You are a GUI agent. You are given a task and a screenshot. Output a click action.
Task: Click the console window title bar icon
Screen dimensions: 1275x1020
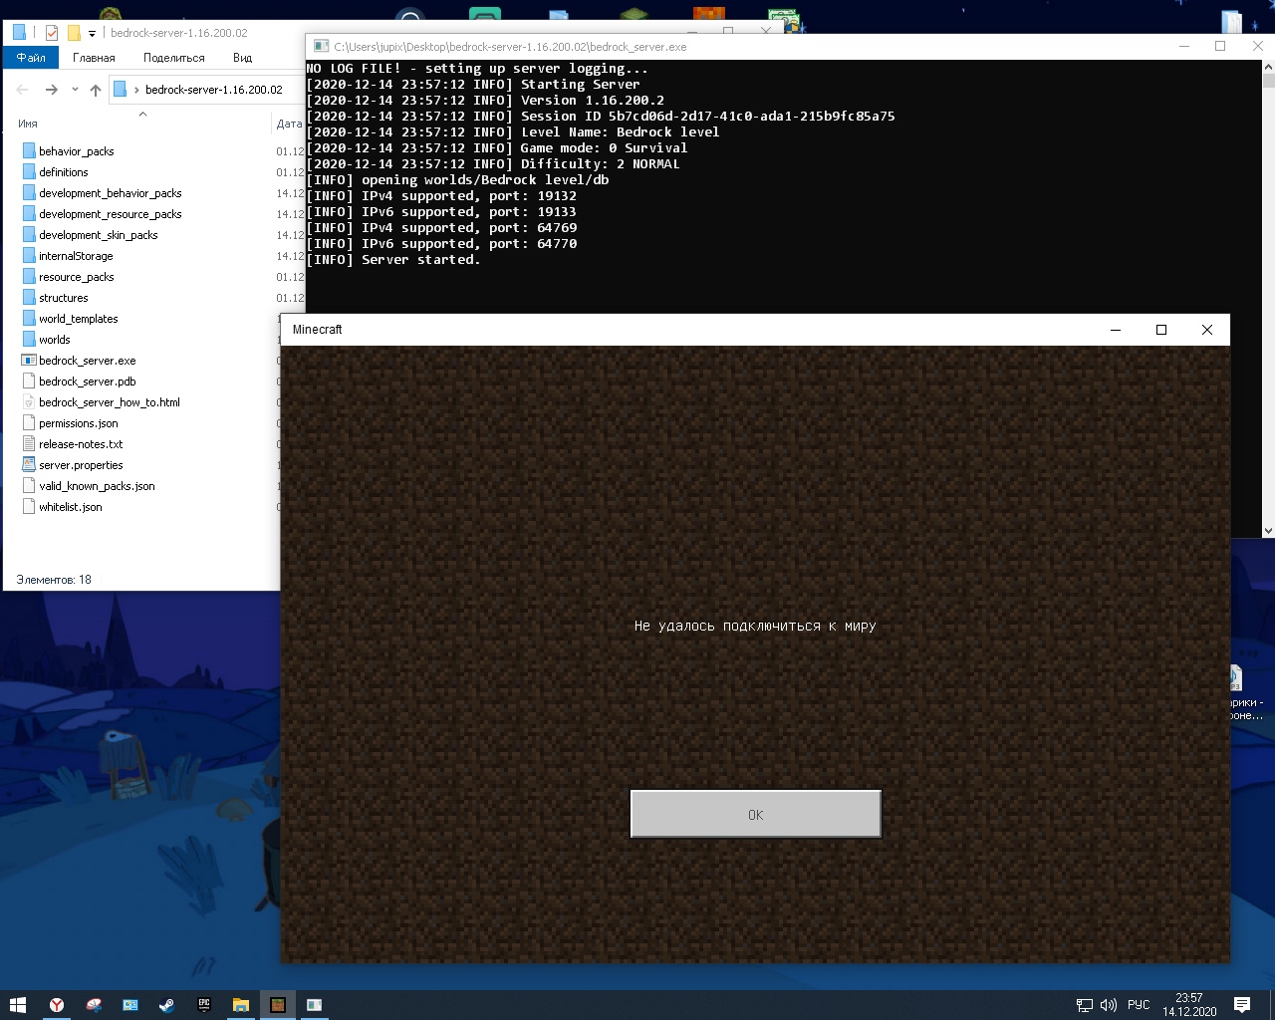[x=321, y=46]
